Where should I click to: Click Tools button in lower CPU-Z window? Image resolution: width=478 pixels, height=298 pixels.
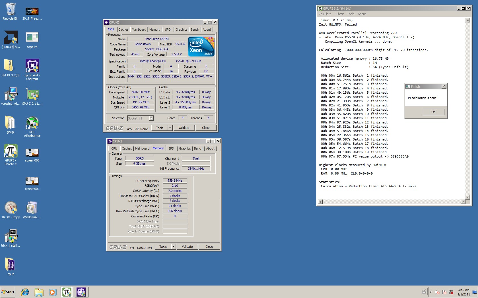pyautogui.click(x=163, y=247)
